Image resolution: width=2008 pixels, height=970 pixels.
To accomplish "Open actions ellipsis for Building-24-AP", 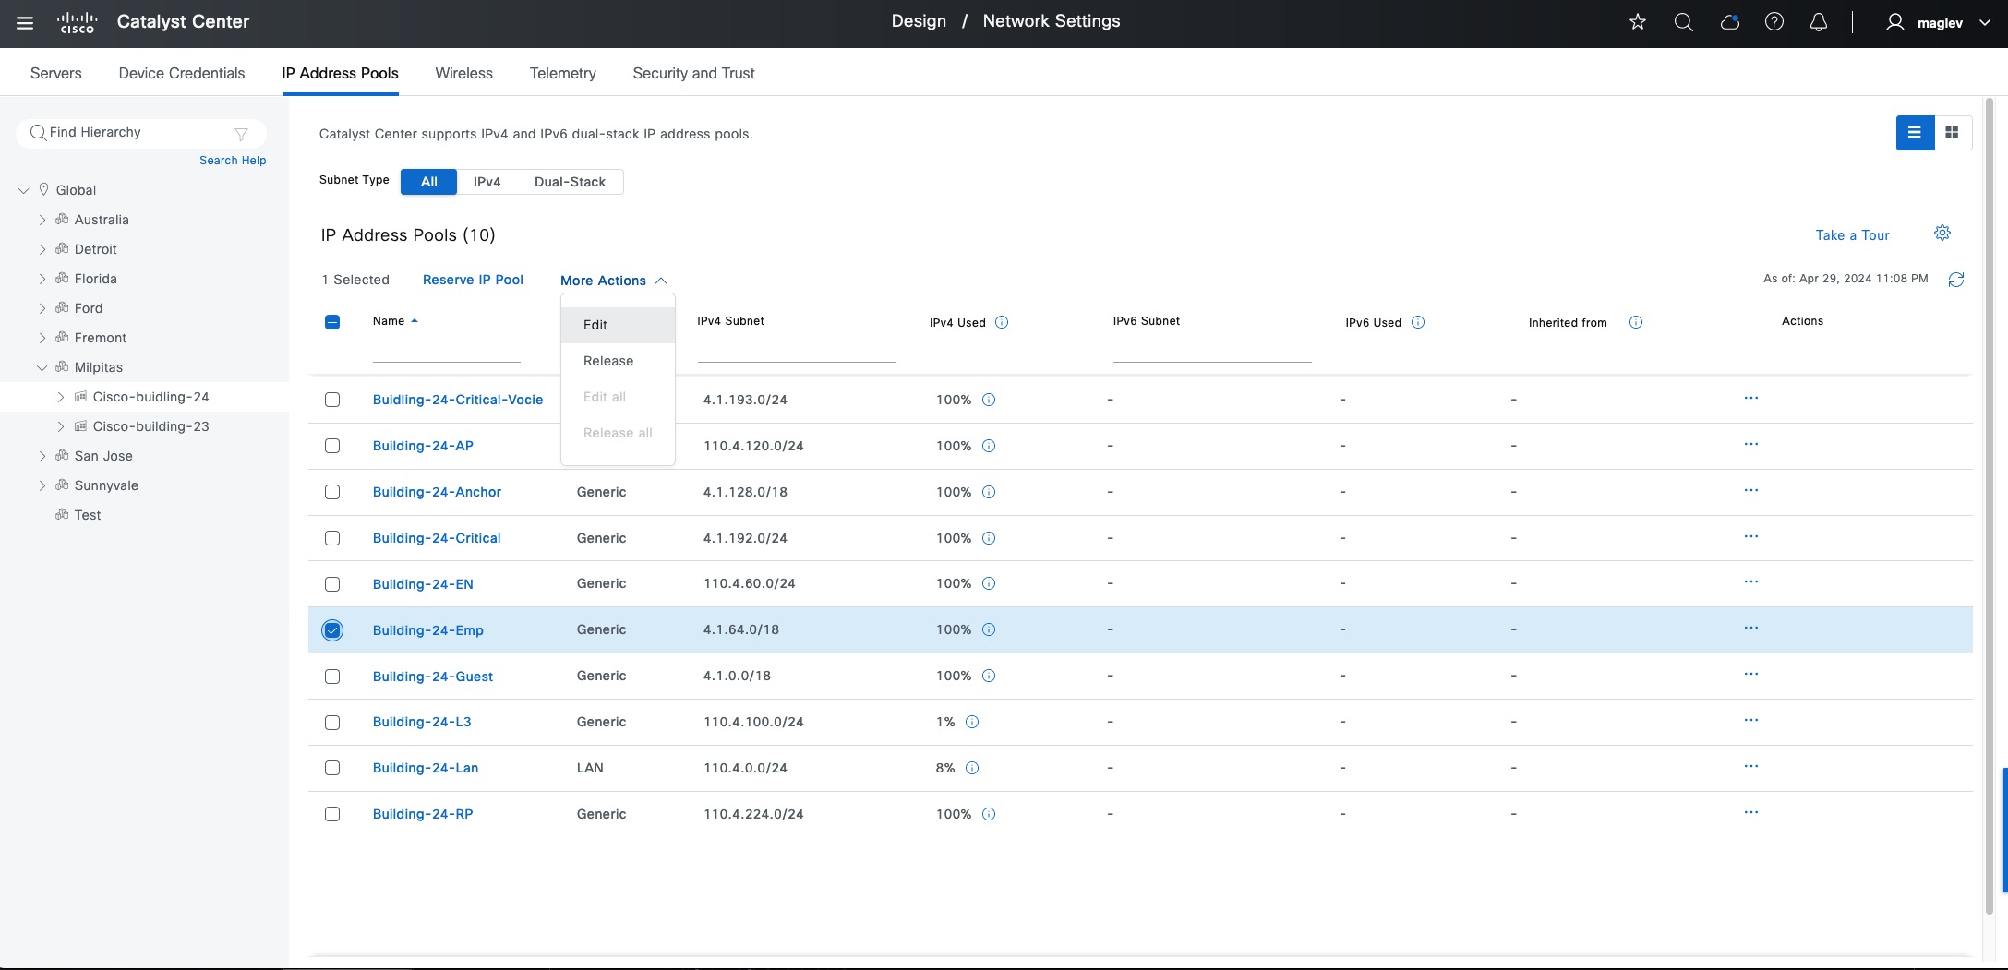I will pos(1751,445).
